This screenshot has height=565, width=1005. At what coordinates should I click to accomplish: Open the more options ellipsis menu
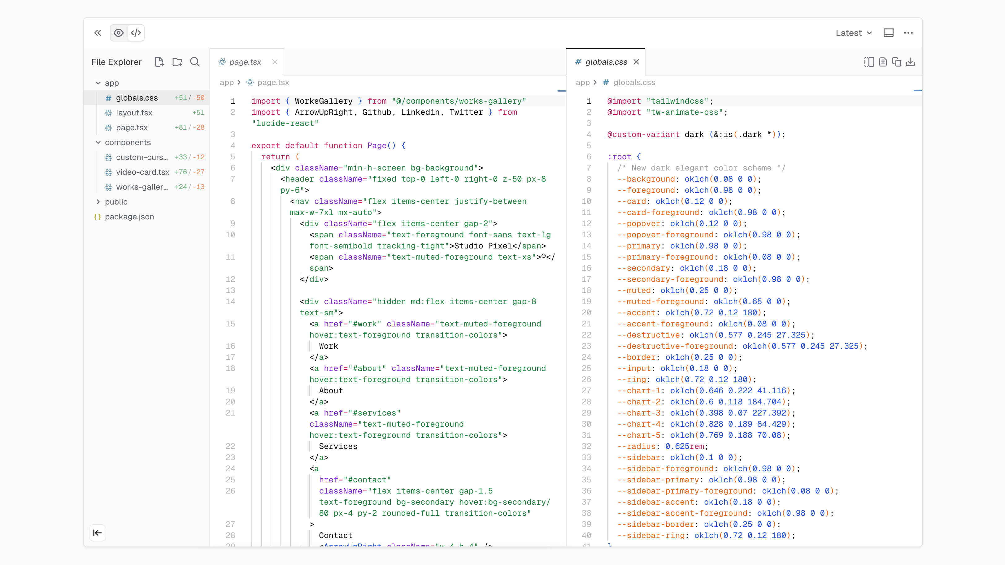click(x=909, y=33)
